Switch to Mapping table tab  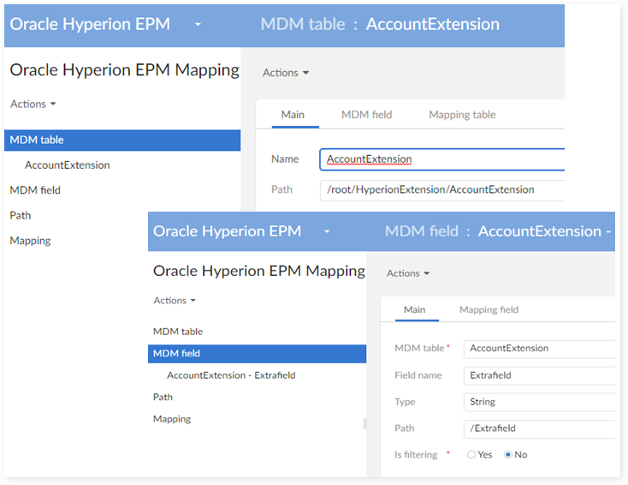[462, 115]
